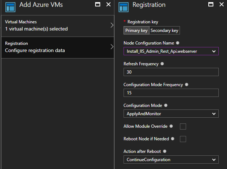Open Virtual Machines selection row
This screenshot has height=169, width=227.
pyautogui.click(x=57, y=25)
